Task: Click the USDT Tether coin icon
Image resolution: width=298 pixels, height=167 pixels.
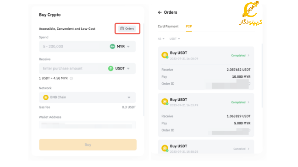Action: 110,68
